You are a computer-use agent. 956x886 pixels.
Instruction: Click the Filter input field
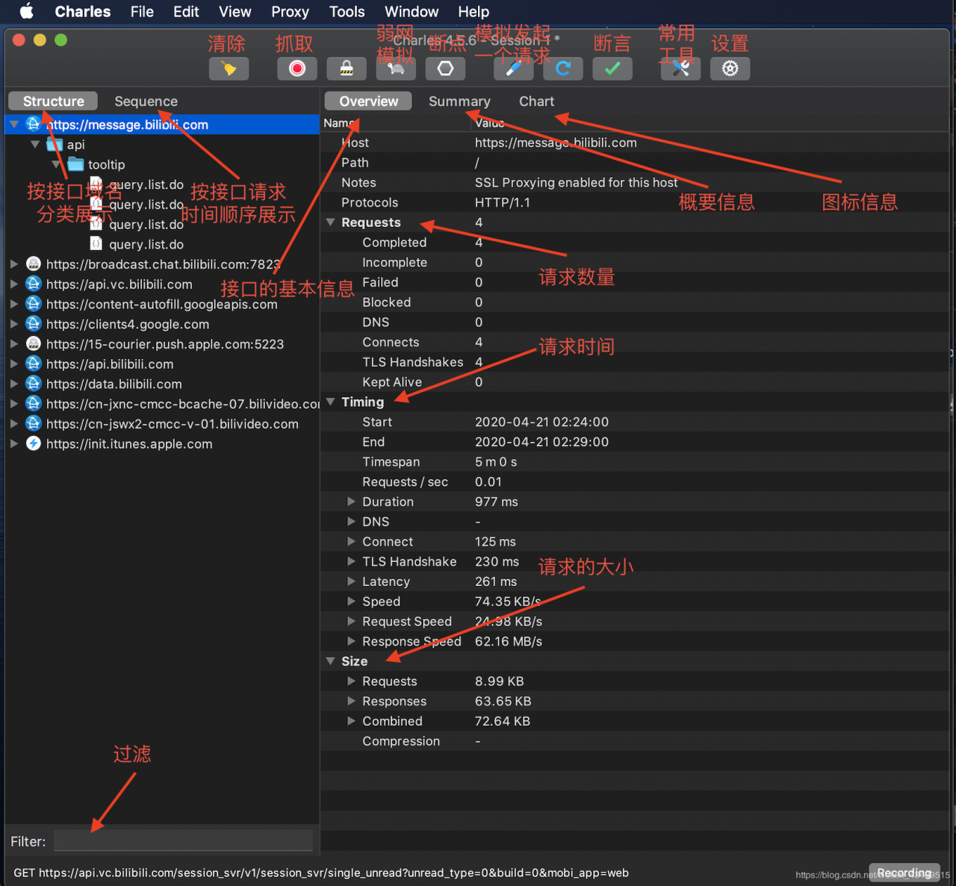(183, 841)
